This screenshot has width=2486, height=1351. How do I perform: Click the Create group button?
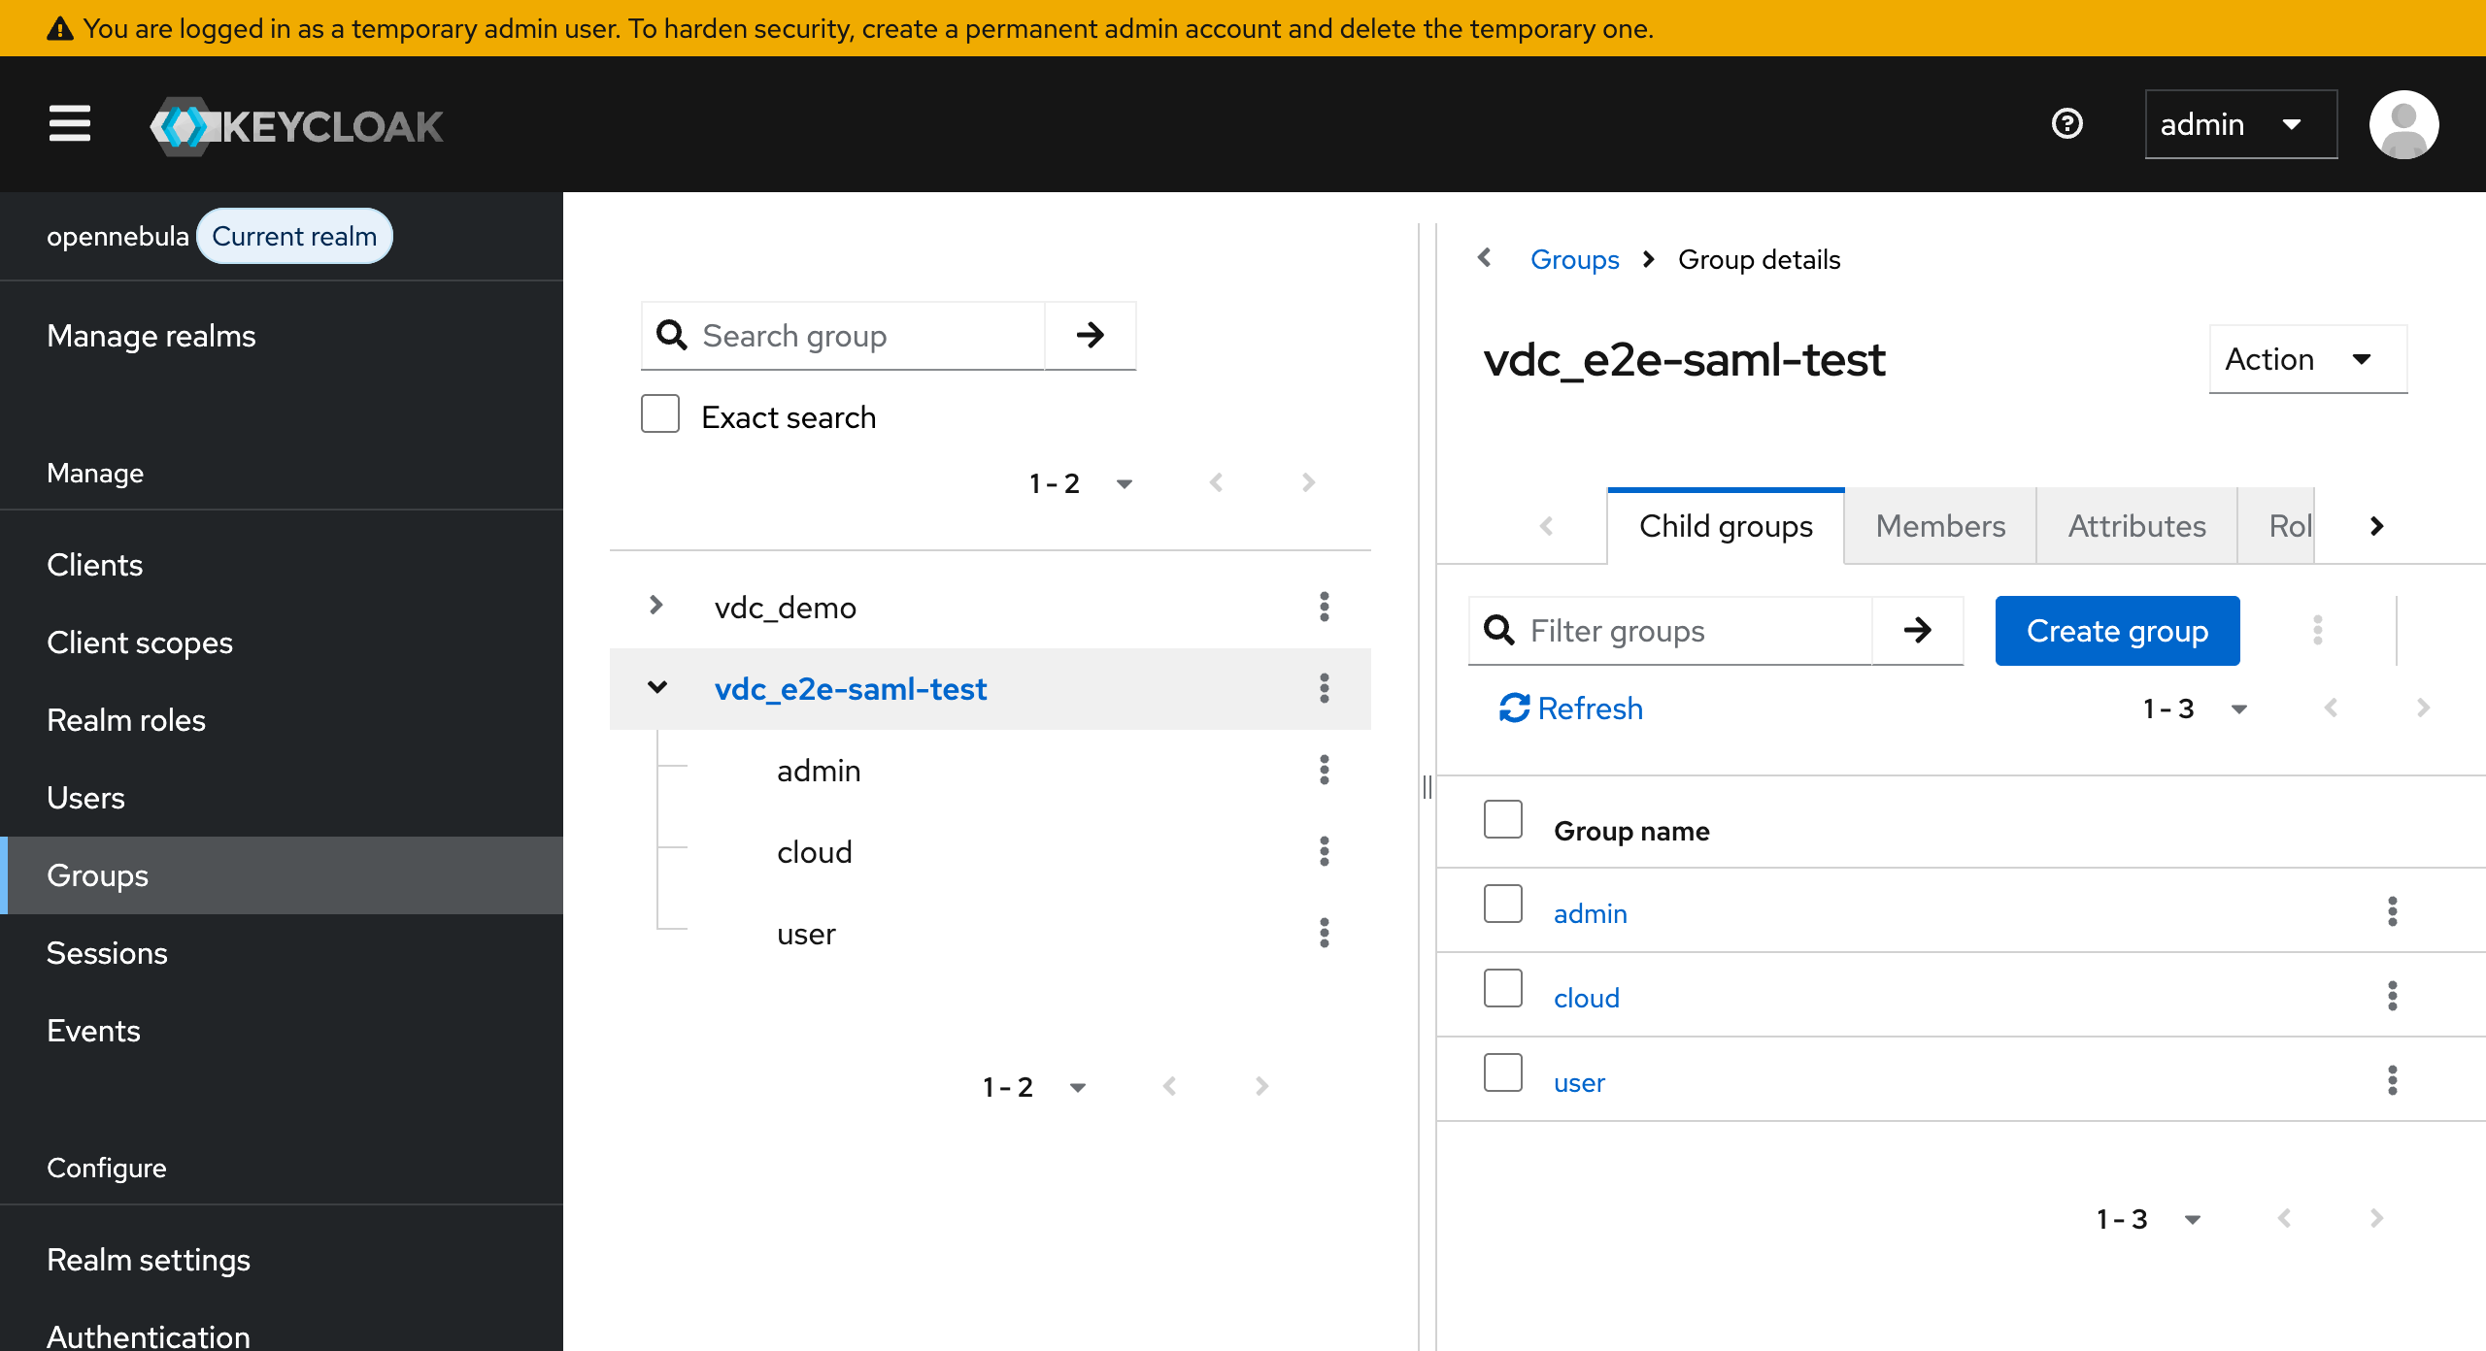(x=2117, y=631)
